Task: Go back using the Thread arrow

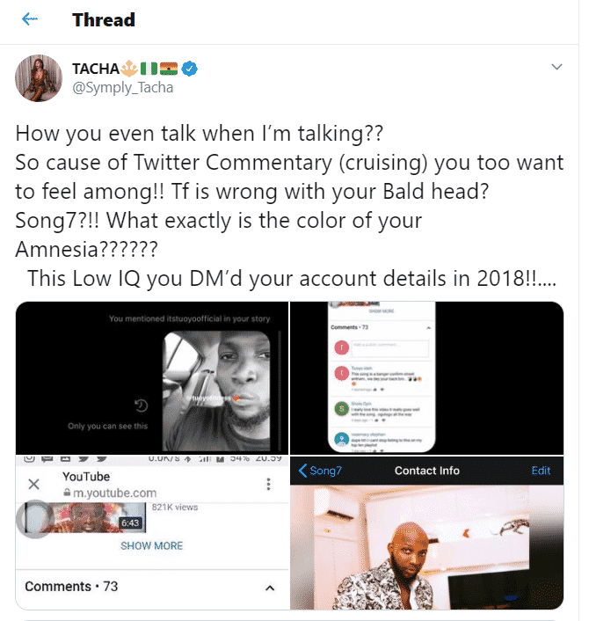Action: [x=30, y=19]
